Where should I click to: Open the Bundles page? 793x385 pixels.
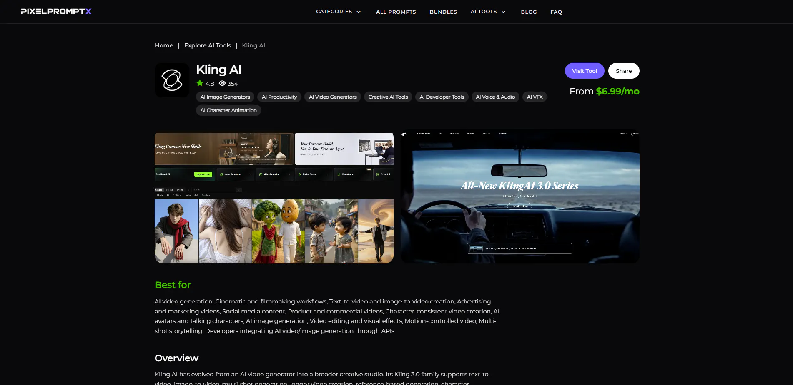[x=443, y=12]
